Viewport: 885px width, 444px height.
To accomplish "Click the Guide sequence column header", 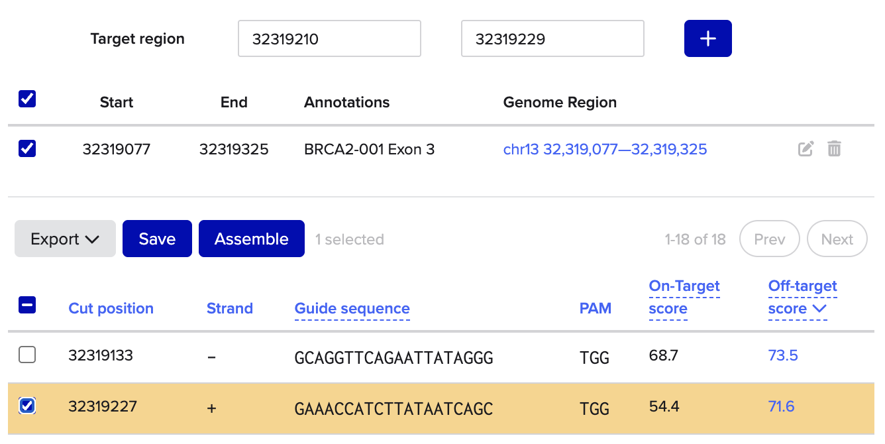I will click(x=352, y=308).
